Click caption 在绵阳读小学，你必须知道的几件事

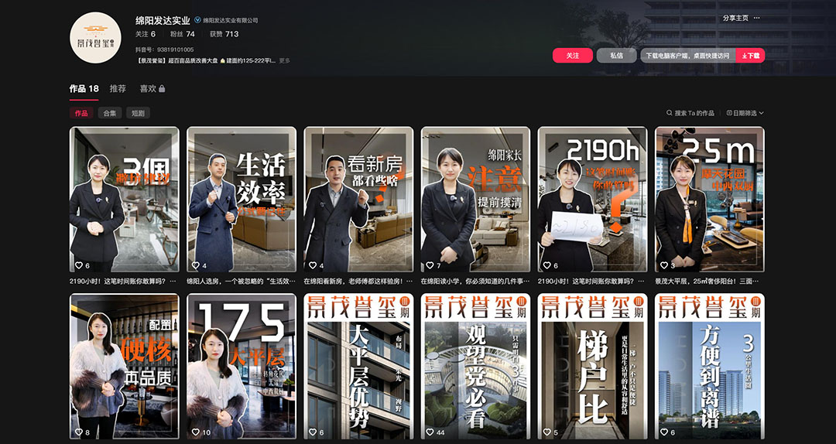coord(475,281)
